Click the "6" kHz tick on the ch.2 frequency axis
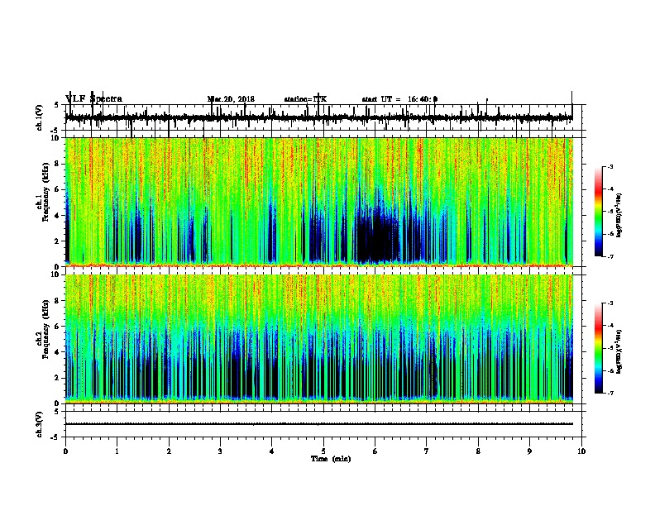This screenshot has height=506, width=655. pyautogui.click(x=58, y=326)
